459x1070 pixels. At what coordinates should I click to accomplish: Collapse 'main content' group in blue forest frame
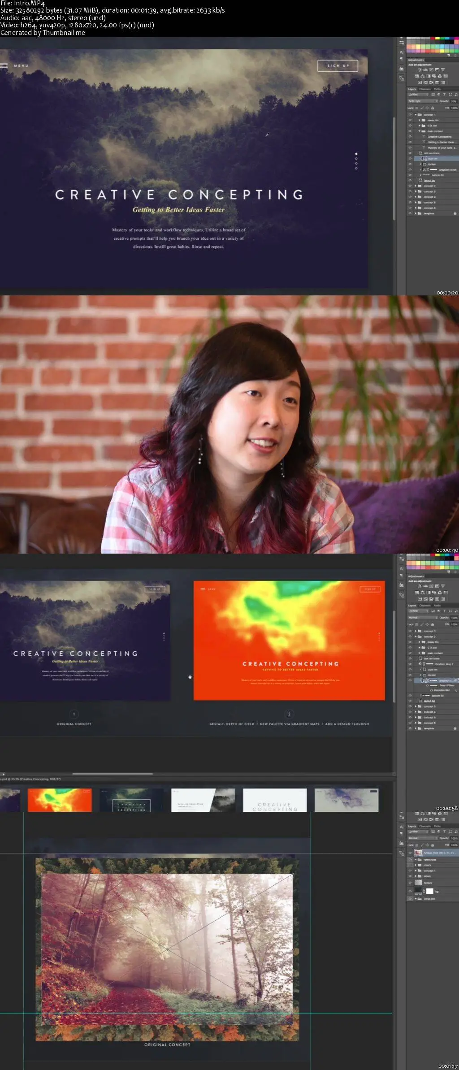coord(420,131)
